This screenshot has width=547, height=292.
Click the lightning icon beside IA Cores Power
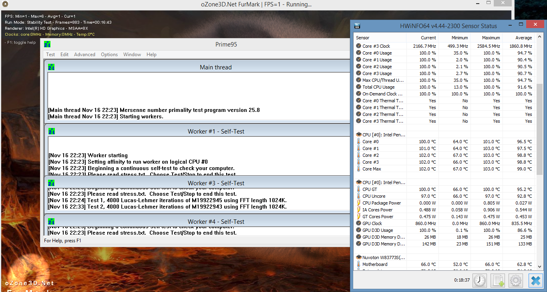358,210
